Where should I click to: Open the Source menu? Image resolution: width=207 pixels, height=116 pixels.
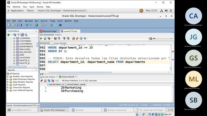coord(44,21)
